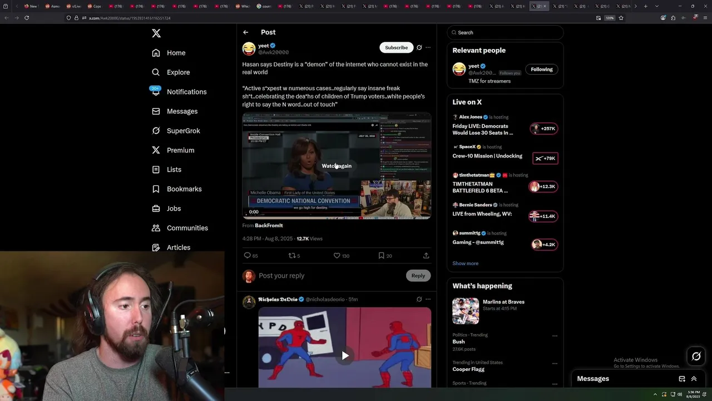Open the Cooper Flagg trend
The width and height of the screenshot is (712, 401).
pos(468,369)
